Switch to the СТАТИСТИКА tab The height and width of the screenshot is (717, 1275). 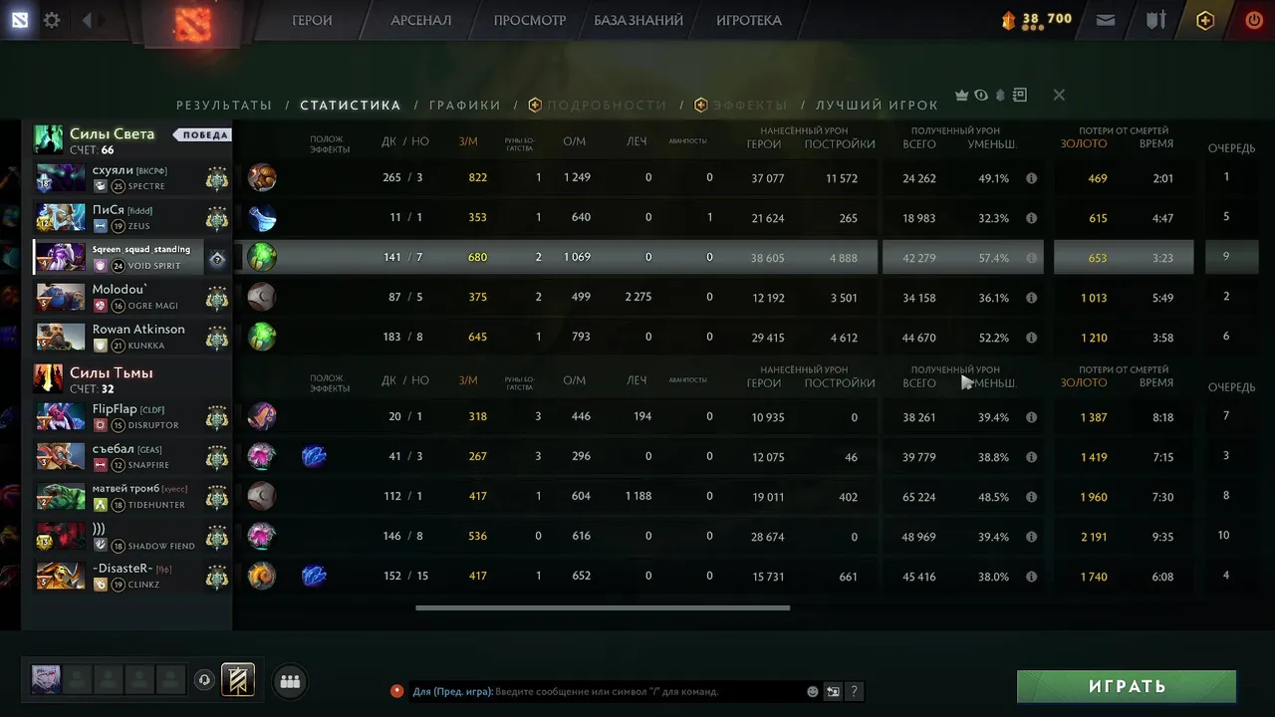pos(351,105)
